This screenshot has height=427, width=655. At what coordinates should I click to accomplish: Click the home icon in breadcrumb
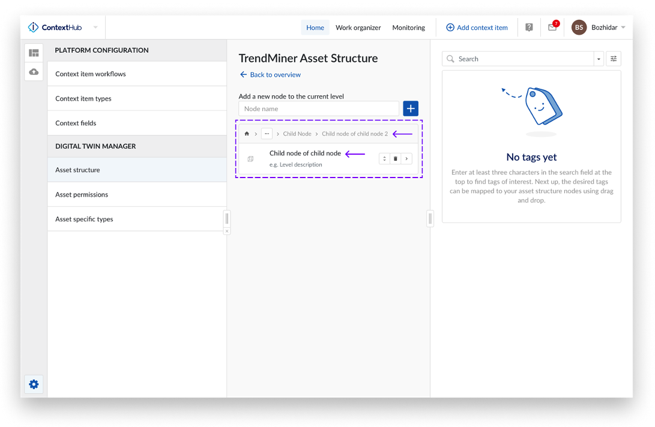(247, 134)
